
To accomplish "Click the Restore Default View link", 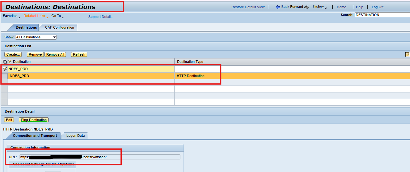I will (x=248, y=7).
